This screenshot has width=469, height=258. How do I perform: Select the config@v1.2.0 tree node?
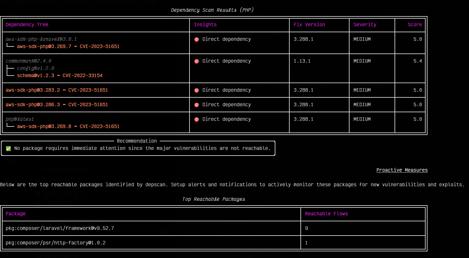coord(35,68)
